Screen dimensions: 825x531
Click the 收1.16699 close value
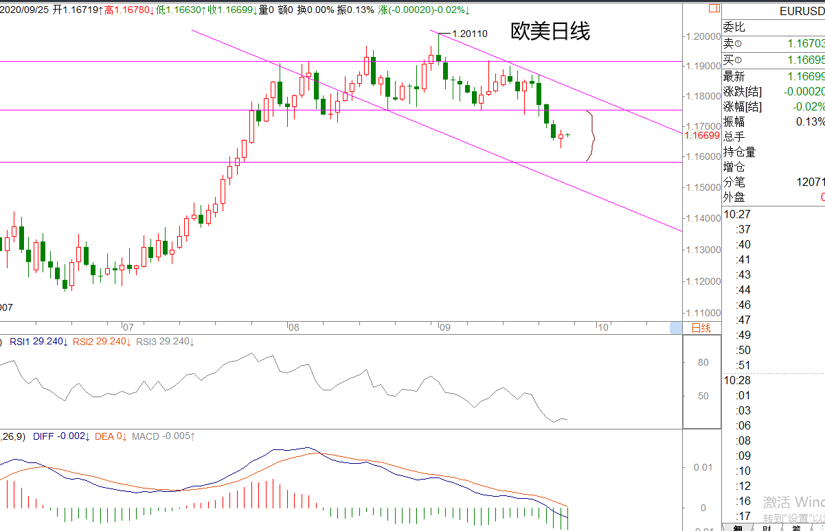coord(233,10)
